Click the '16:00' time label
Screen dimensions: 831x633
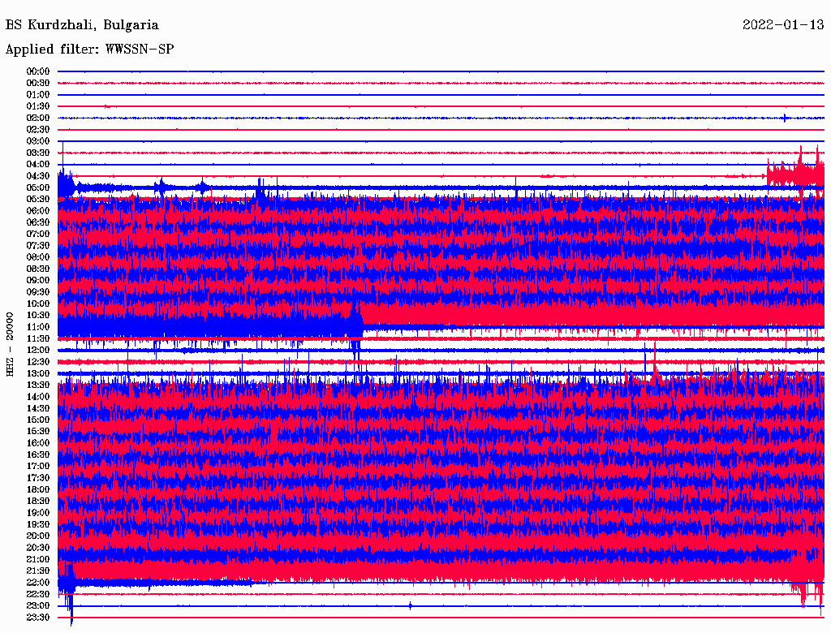[37, 443]
